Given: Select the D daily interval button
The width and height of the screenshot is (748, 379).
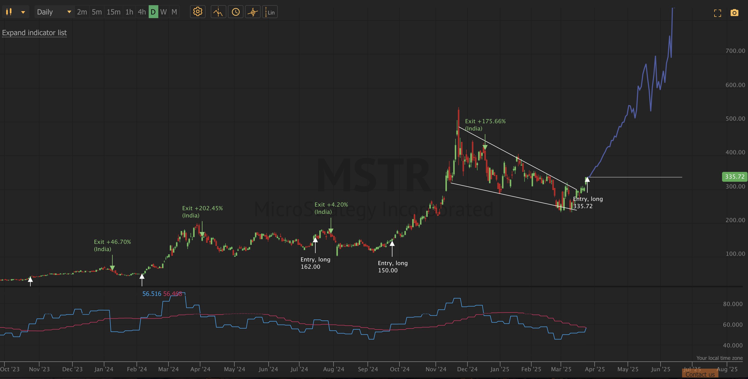Looking at the screenshot, I should (153, 12).
